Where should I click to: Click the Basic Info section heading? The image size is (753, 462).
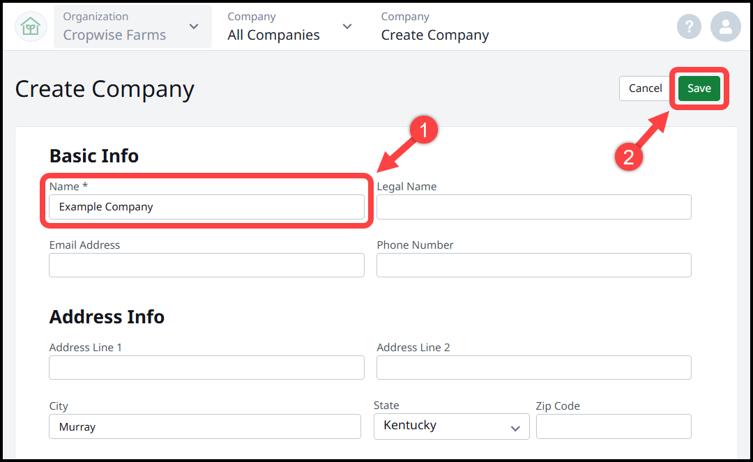[93, 155]
